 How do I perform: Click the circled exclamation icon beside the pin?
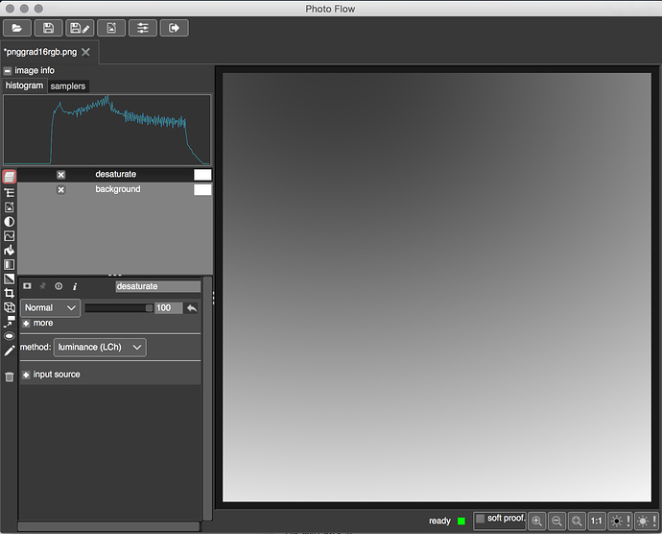tap(59, 286)
